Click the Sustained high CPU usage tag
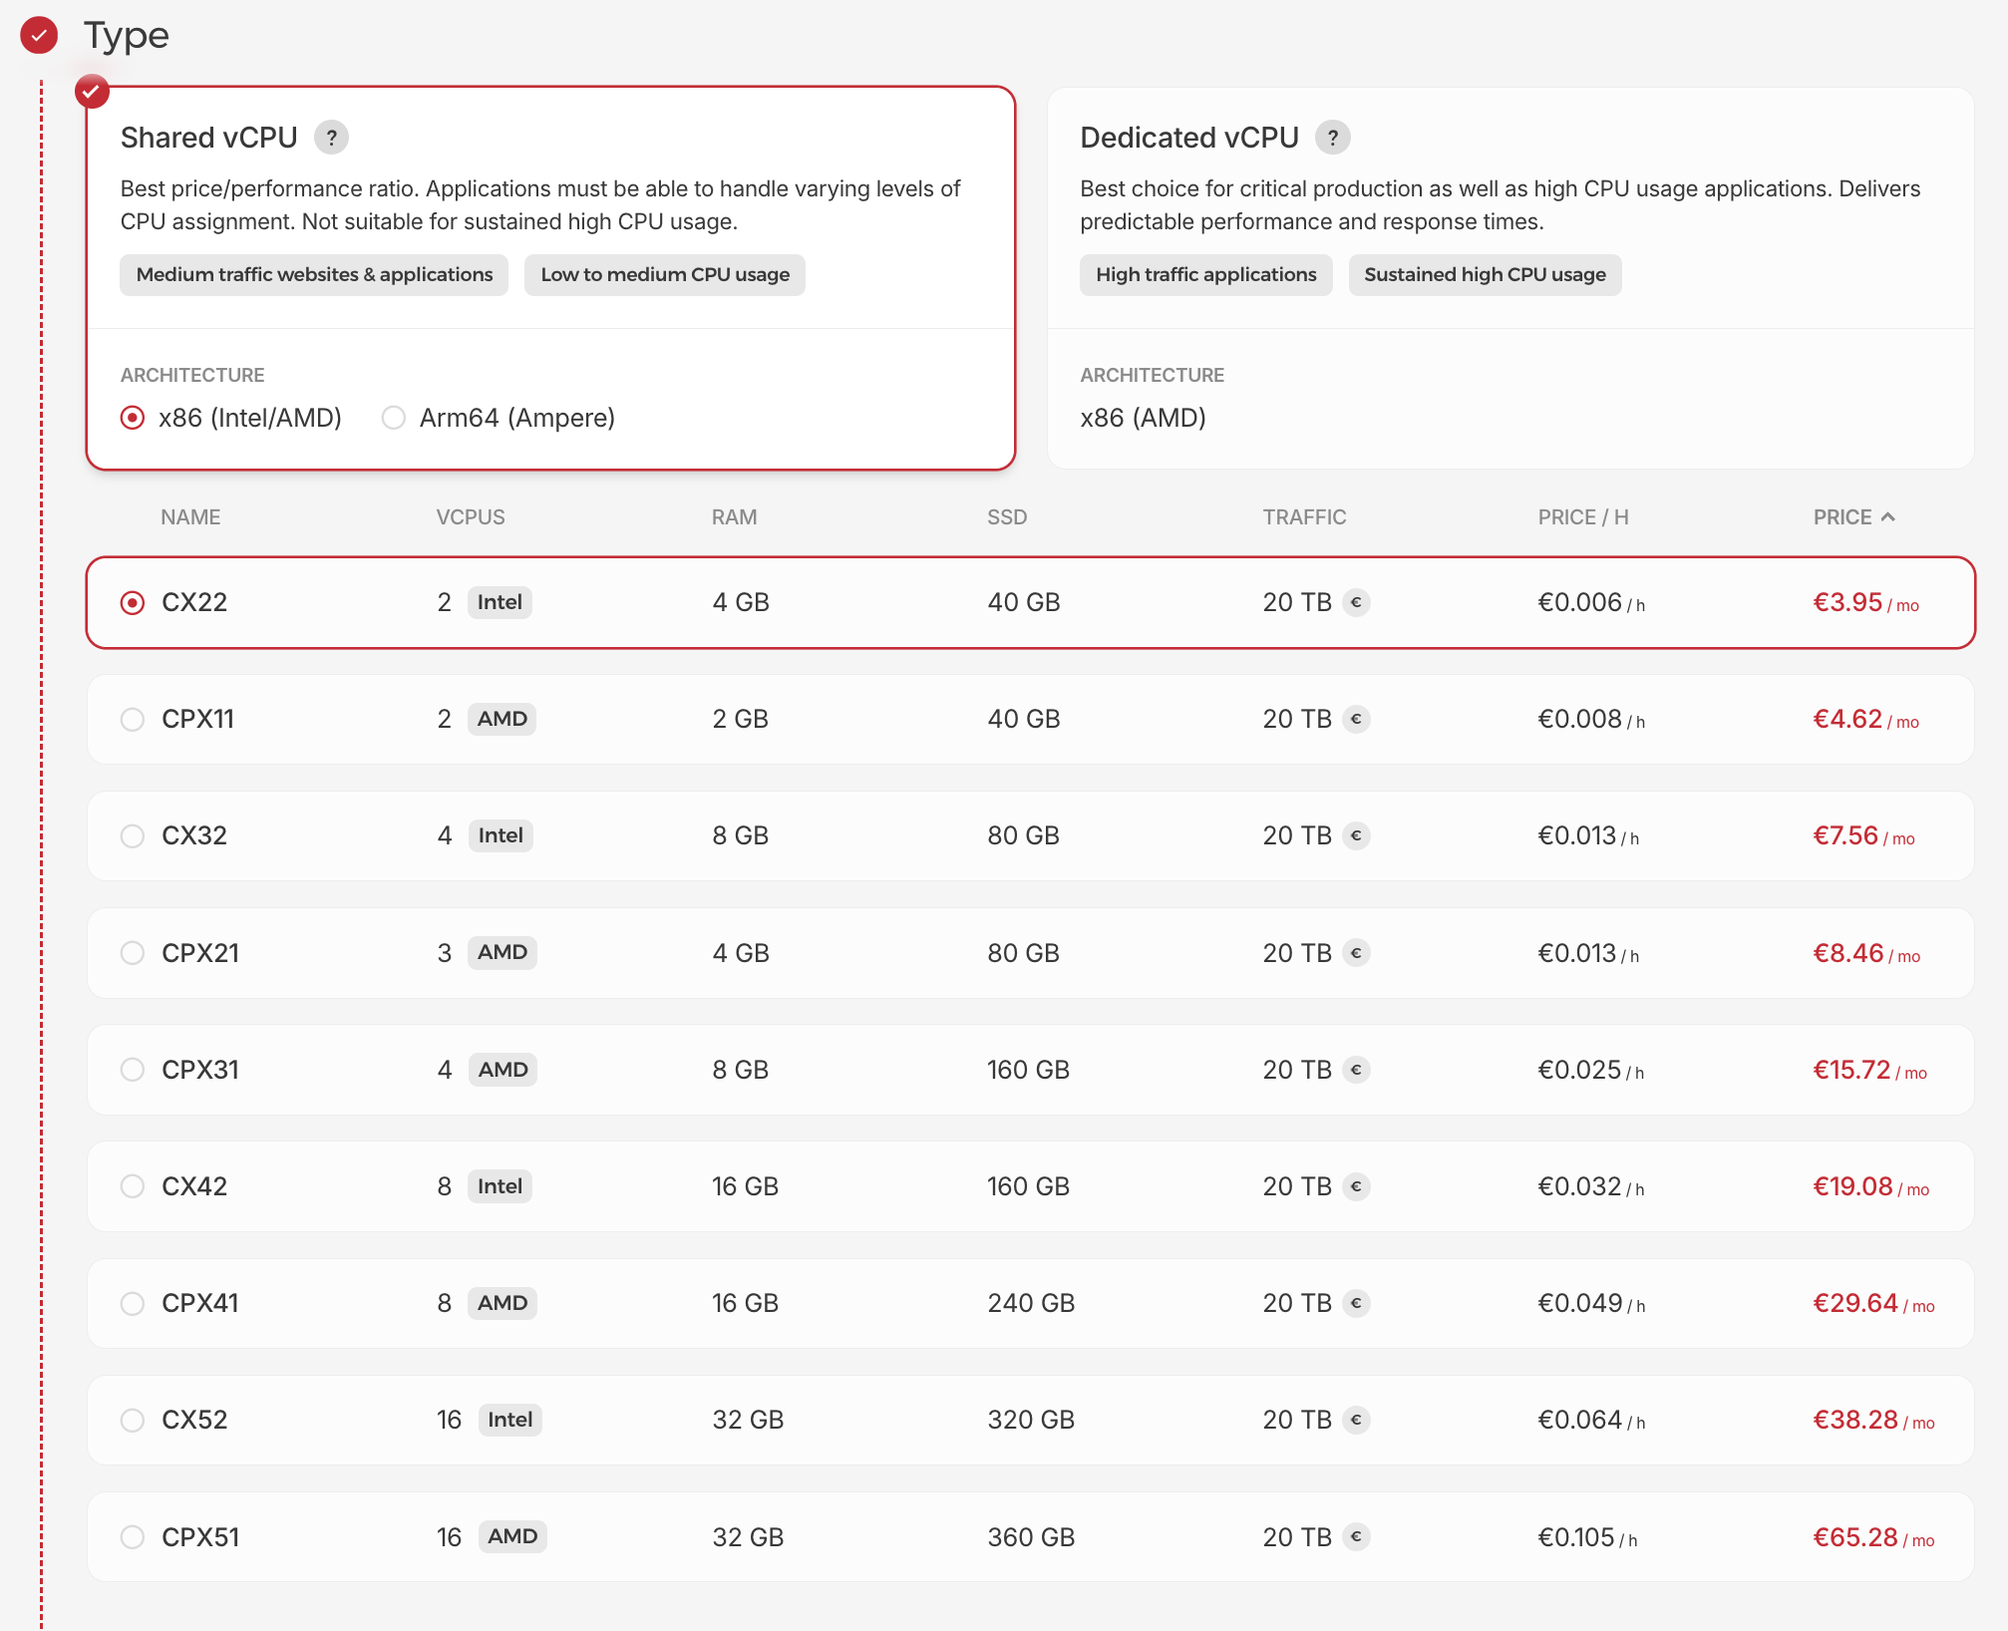Screen dimensions: 2008x1631 (x=1485, y=274)
